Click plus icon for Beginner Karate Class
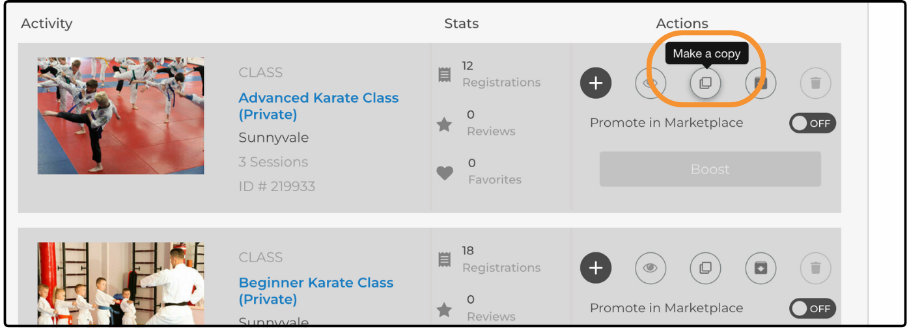The height and width of the screenshot is (331, 909). (596, 268)
